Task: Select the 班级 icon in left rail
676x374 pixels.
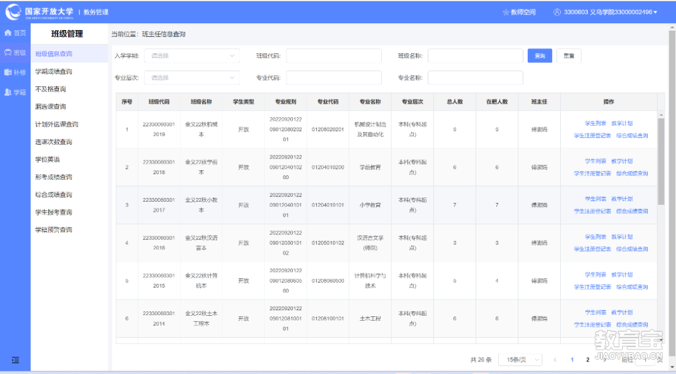Action: point(8,53)
